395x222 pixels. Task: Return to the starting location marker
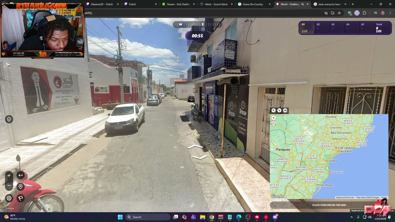pyautogui.click(x=20, y=187)
